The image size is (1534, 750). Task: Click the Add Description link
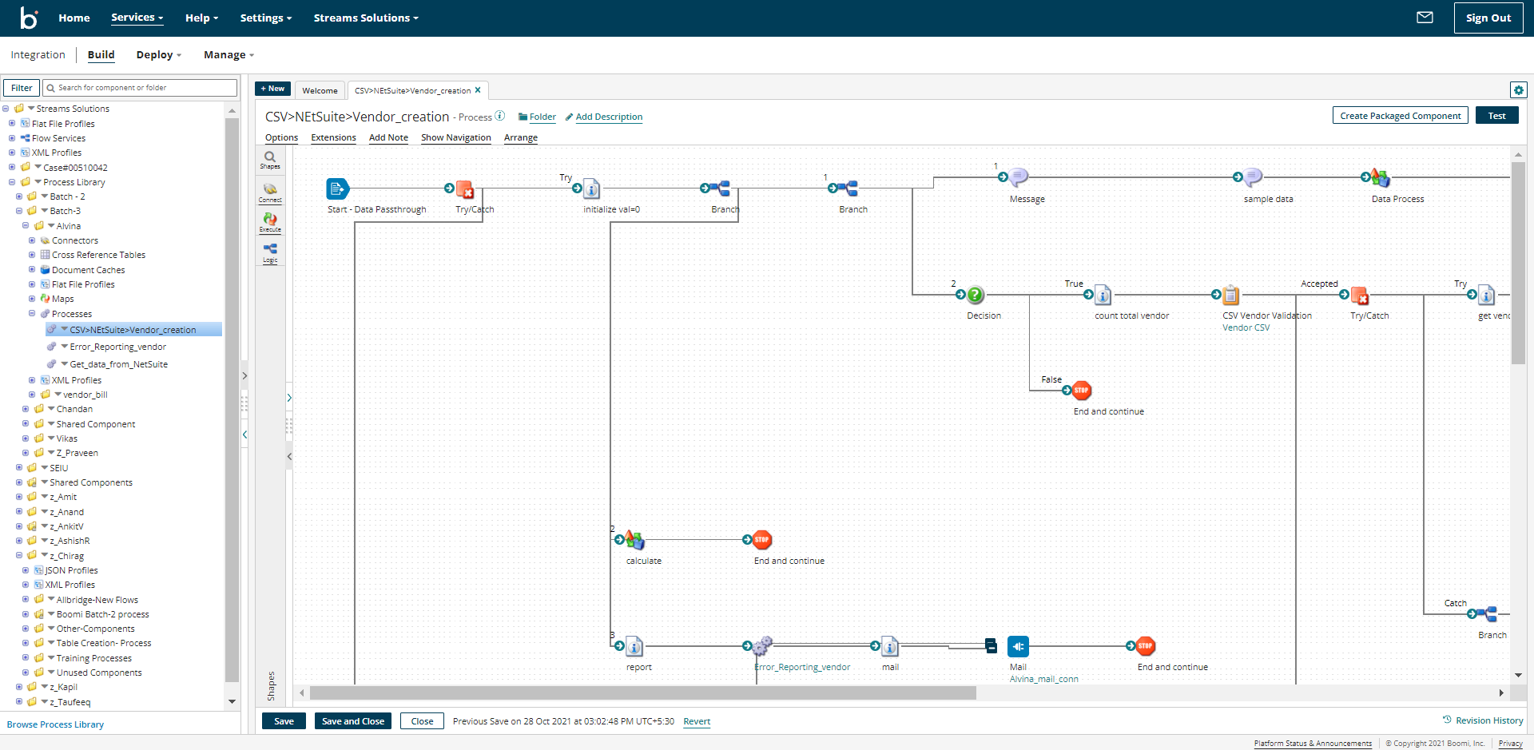pos(609,117)
